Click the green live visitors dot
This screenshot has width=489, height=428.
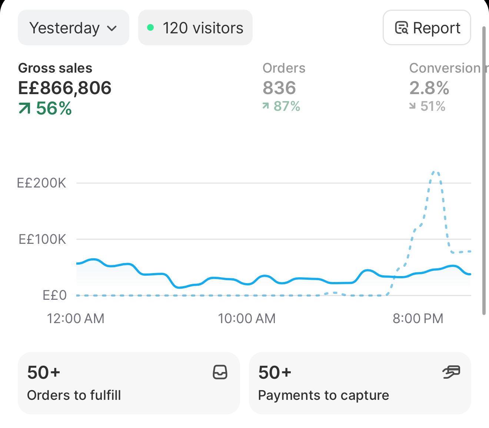click(150, 27)
